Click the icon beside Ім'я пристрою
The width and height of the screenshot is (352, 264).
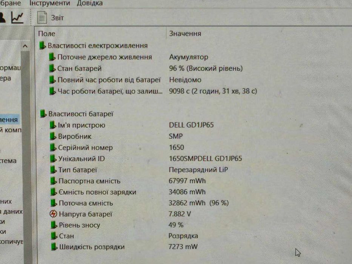coord(53,125)
